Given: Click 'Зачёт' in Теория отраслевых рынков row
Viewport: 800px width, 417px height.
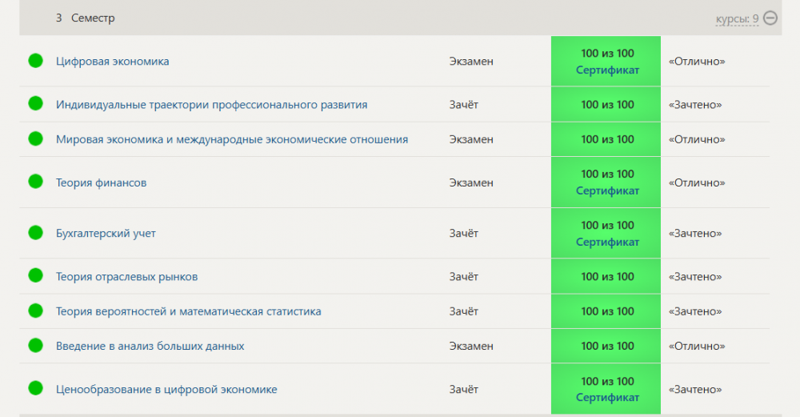Looking at the screenshot, I should point(463,277).
